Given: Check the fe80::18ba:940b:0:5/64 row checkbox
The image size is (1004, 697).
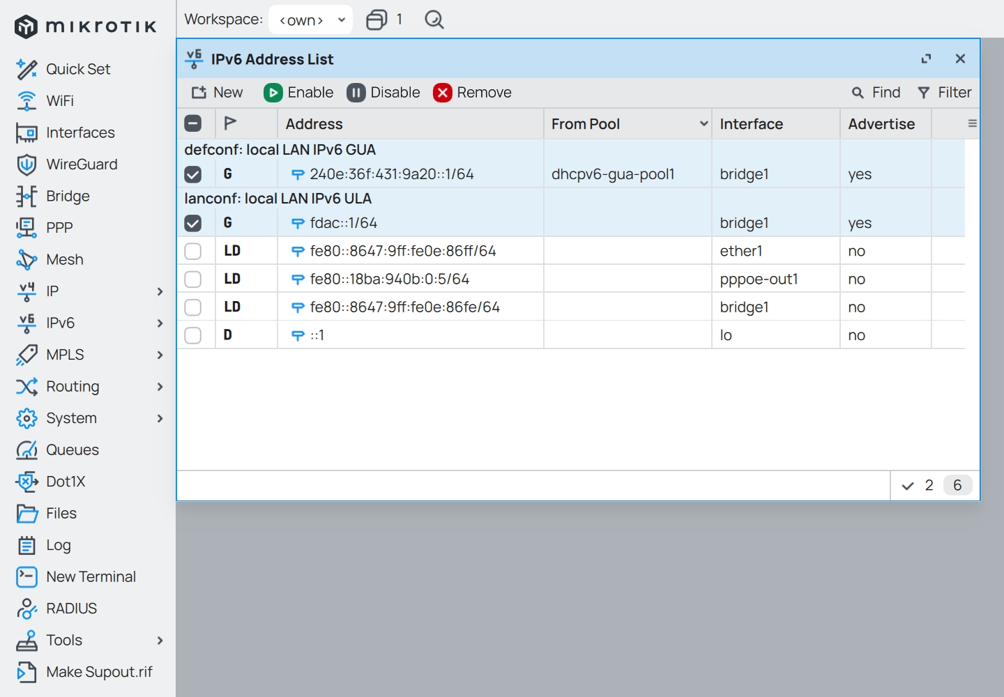Looking at the screenshot, I should (193, 279).
